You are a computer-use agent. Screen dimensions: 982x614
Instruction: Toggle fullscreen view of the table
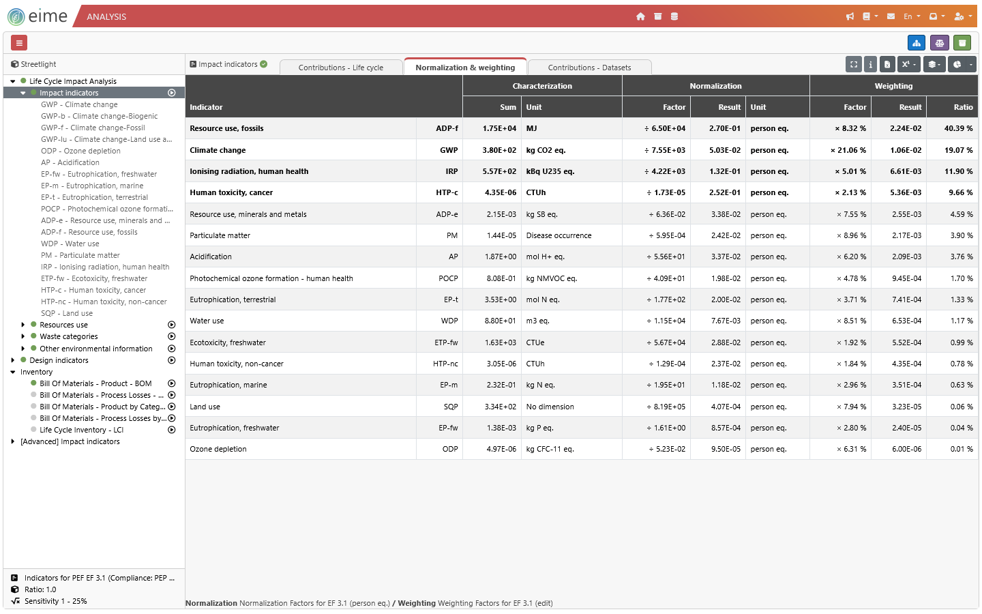click(x=854, y=64)
